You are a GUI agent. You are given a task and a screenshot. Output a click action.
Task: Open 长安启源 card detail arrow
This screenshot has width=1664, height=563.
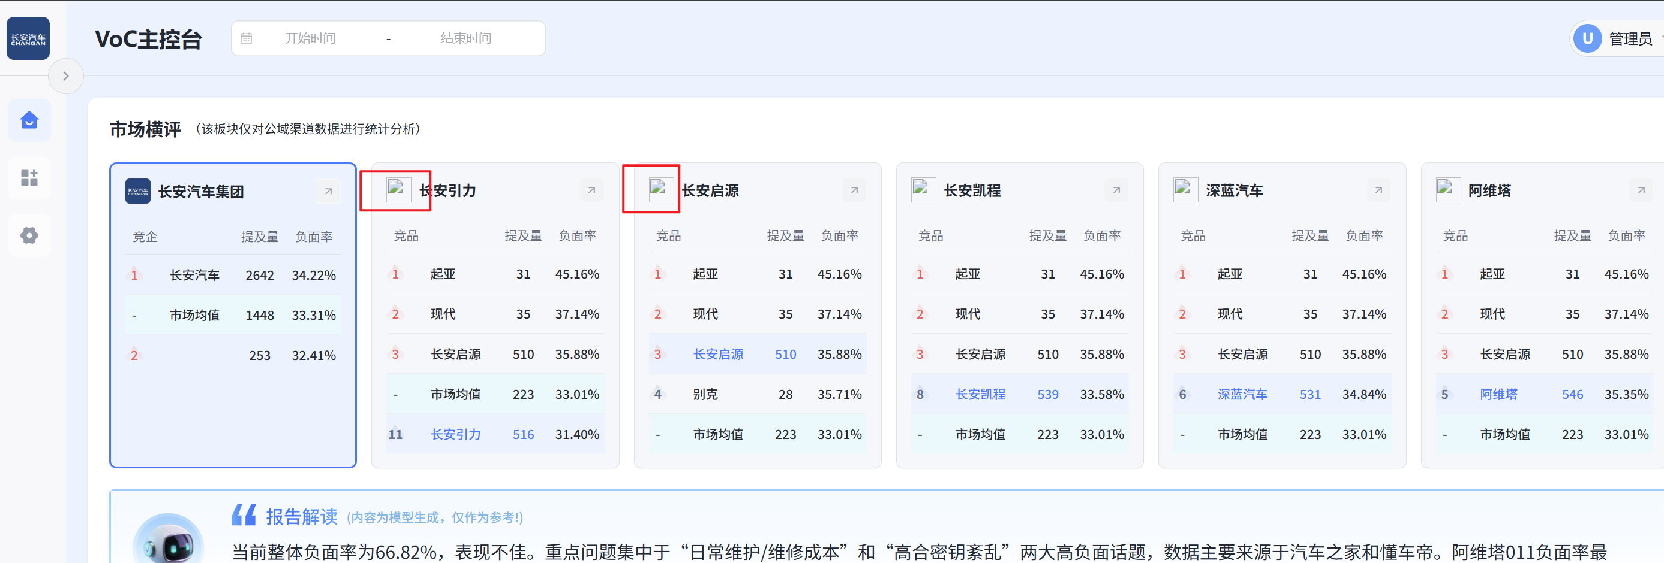pos(854,190)
